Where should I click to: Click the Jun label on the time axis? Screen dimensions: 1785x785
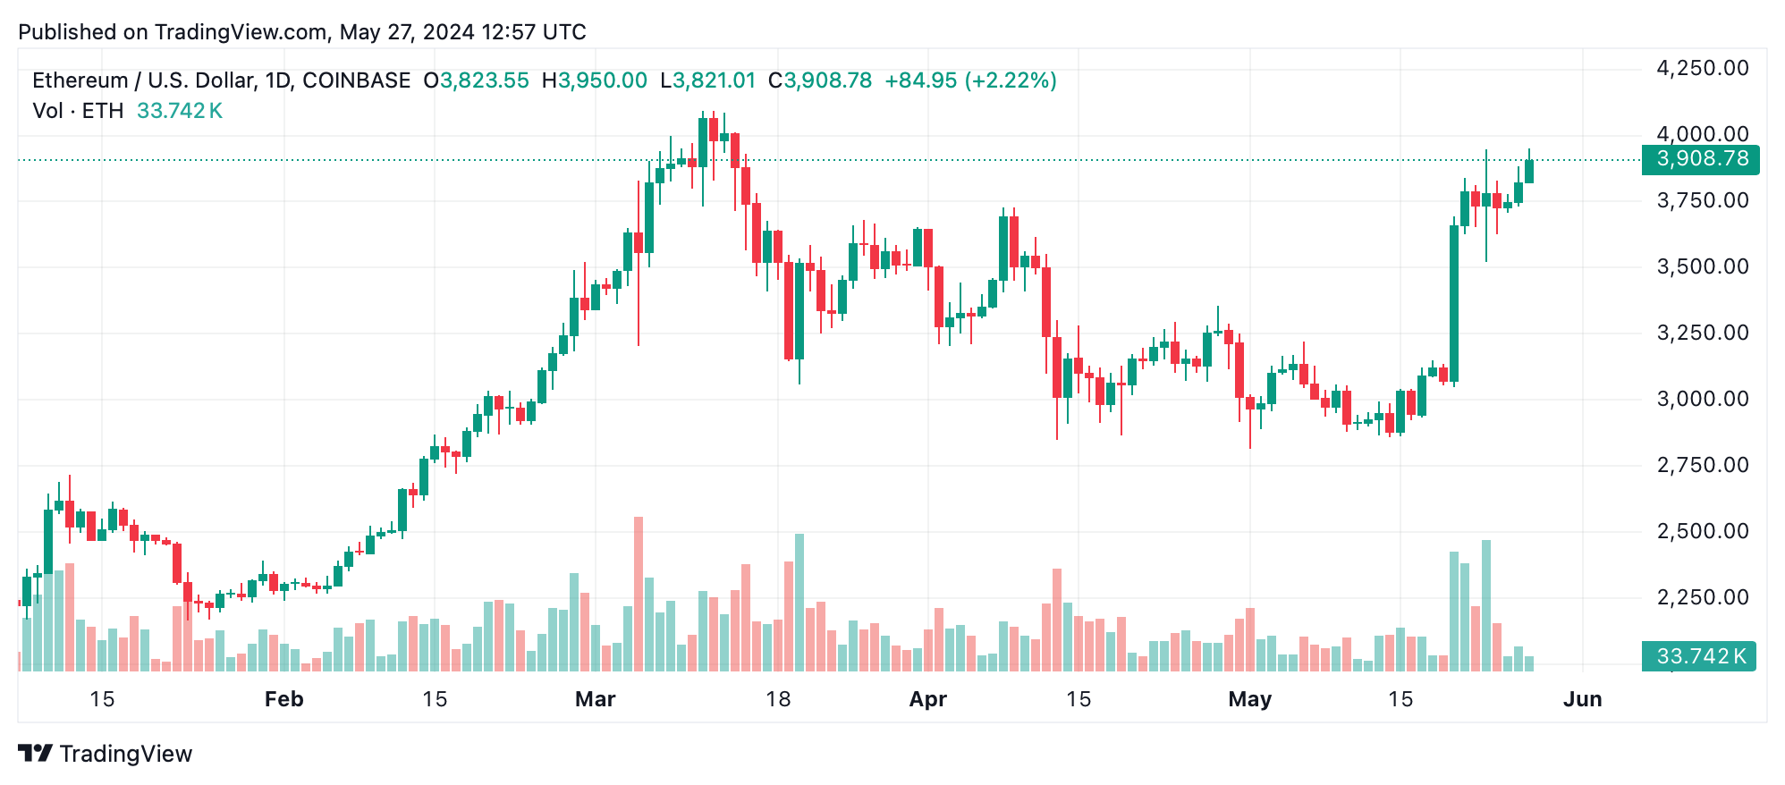1582,699
